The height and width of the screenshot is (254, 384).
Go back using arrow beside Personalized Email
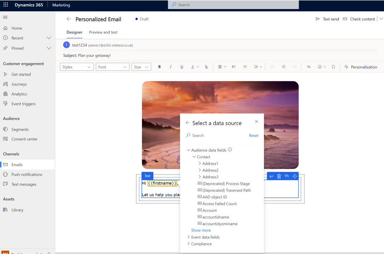69,19
